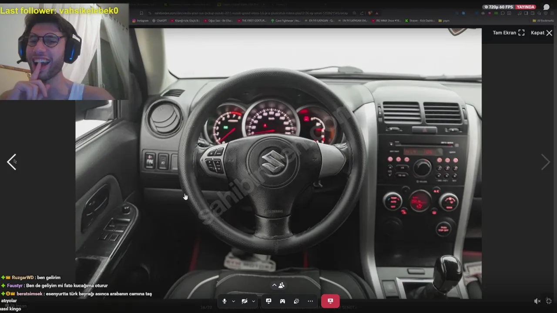Open the All Bookmarks folder
The height and width of the screenshot is (313, 557).
[x=543, y=20]
